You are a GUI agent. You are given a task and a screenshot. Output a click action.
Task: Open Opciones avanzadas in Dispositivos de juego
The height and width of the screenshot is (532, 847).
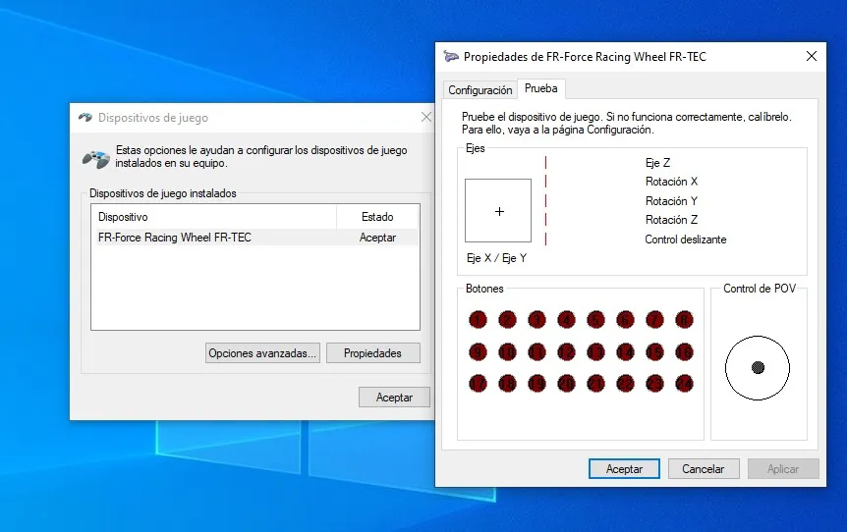click(x=262, y=353)
